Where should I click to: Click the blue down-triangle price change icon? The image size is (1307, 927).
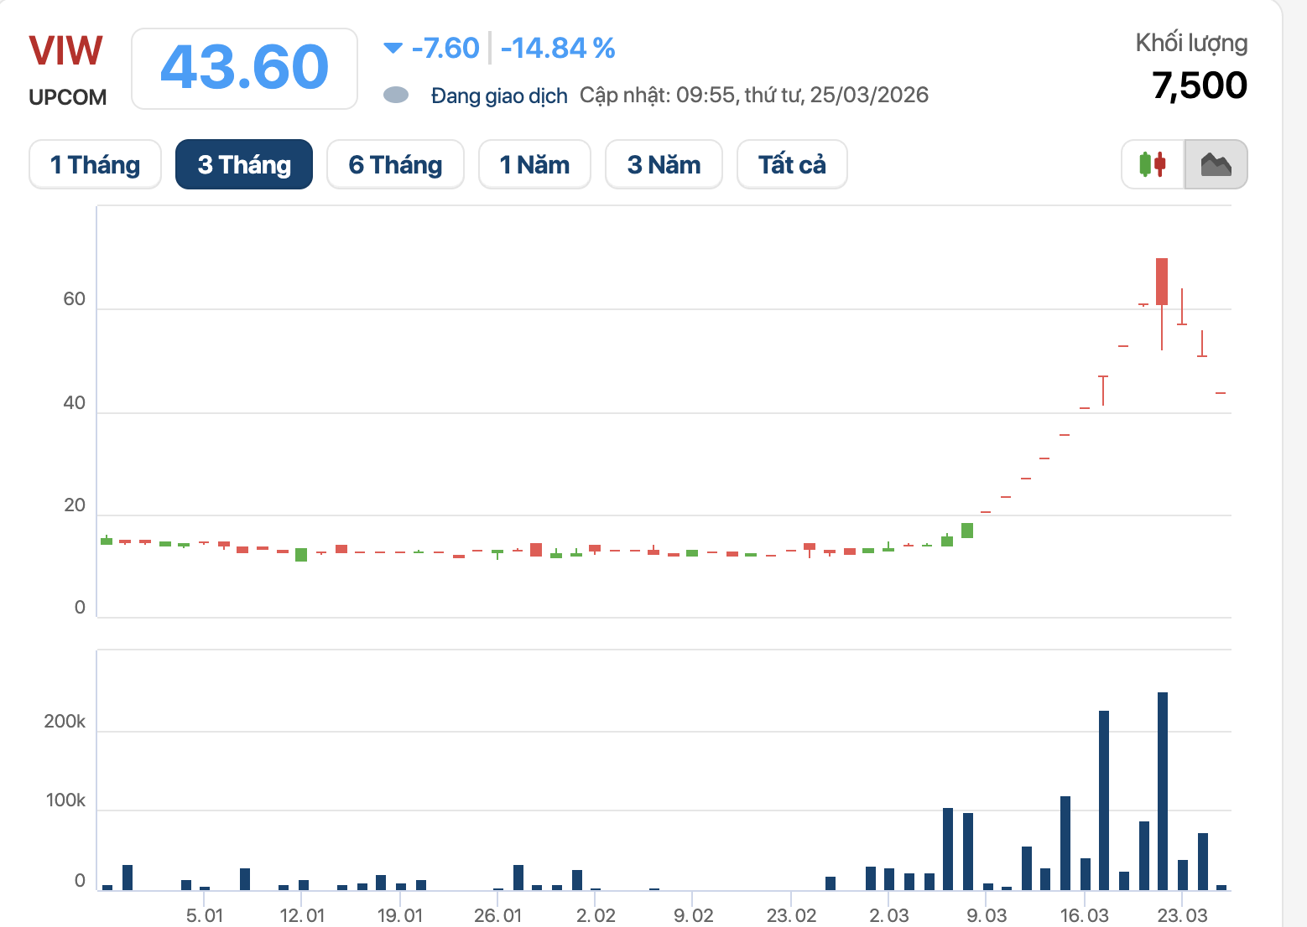click(393, 48)
